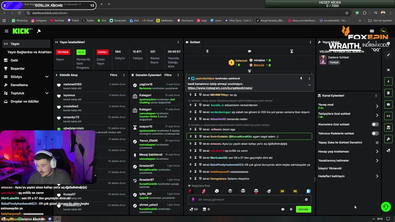Screen dimensions: 395x222
Task: Unpin the message via its pin icon
Action: point(301,79)
